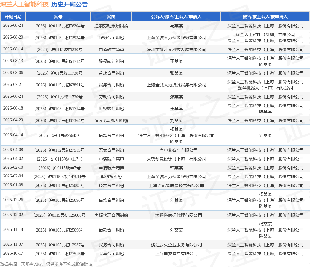This screenshot has width=310, height=267.
Task: Open the 深兰人工智能科技 title link
Action: coord(24,4)
